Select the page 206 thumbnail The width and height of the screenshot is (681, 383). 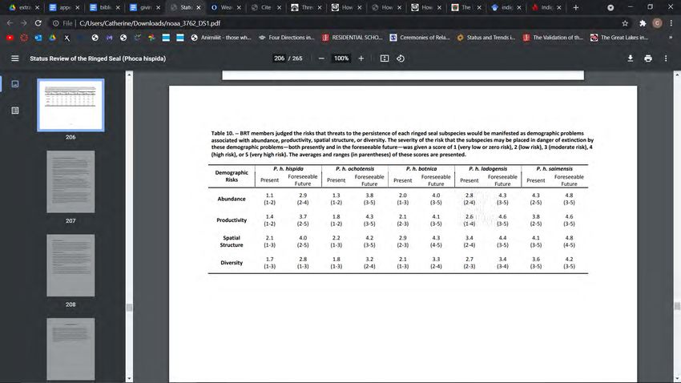pos(71,105)
